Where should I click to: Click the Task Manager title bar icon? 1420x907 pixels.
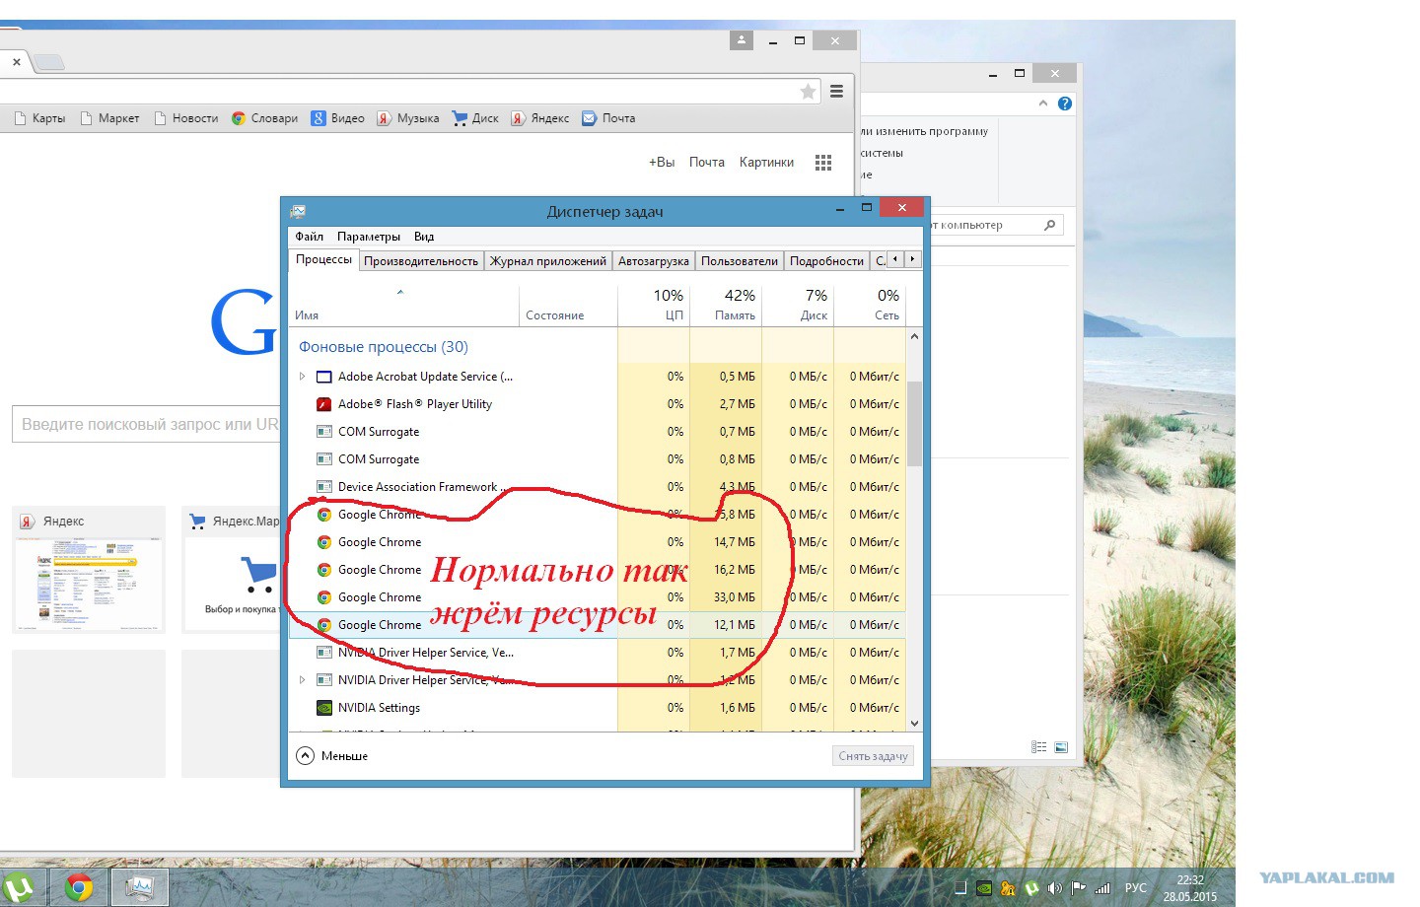pos(298,211)
